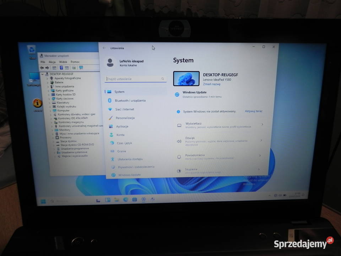The width and height of the screenshot is (341, 256).
Task: Expand Aparaty fotograficzne in Device Manager
Action: [x=47, y=78]
